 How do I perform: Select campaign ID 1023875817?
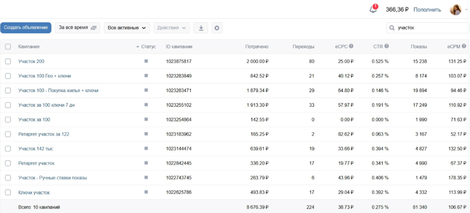[179, 62]
